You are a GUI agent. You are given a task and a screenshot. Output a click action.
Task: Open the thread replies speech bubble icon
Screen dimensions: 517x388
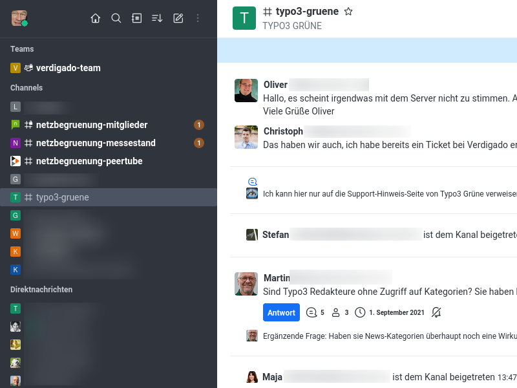click(x=311, y=312)
